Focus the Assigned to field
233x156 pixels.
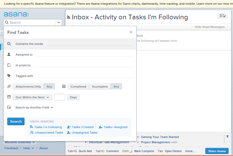(84, 55)
